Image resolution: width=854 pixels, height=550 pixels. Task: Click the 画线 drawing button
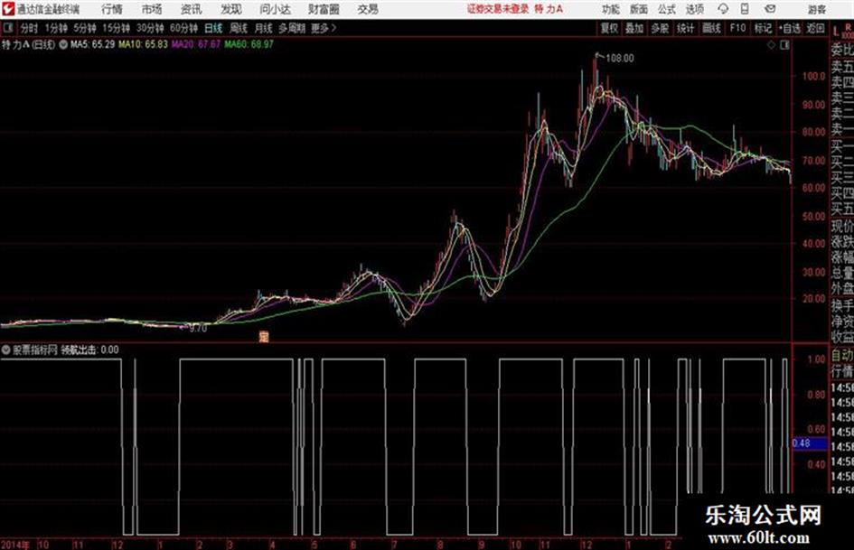711,28
